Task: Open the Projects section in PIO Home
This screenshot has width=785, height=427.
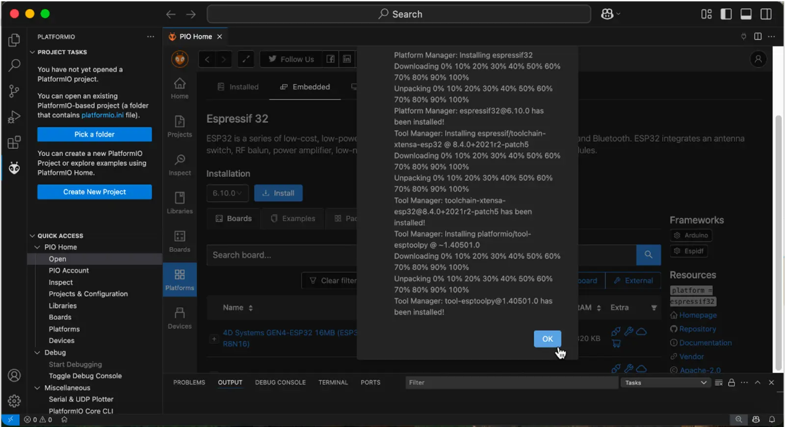Action: tap(180, 126)
